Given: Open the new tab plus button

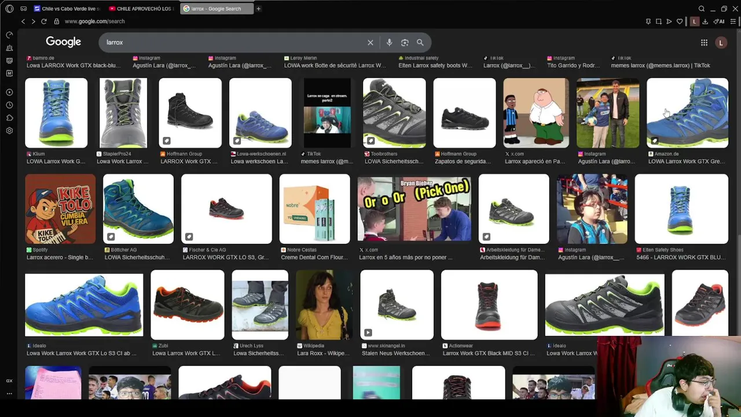Looking at the screenshot, I should 259,9.
